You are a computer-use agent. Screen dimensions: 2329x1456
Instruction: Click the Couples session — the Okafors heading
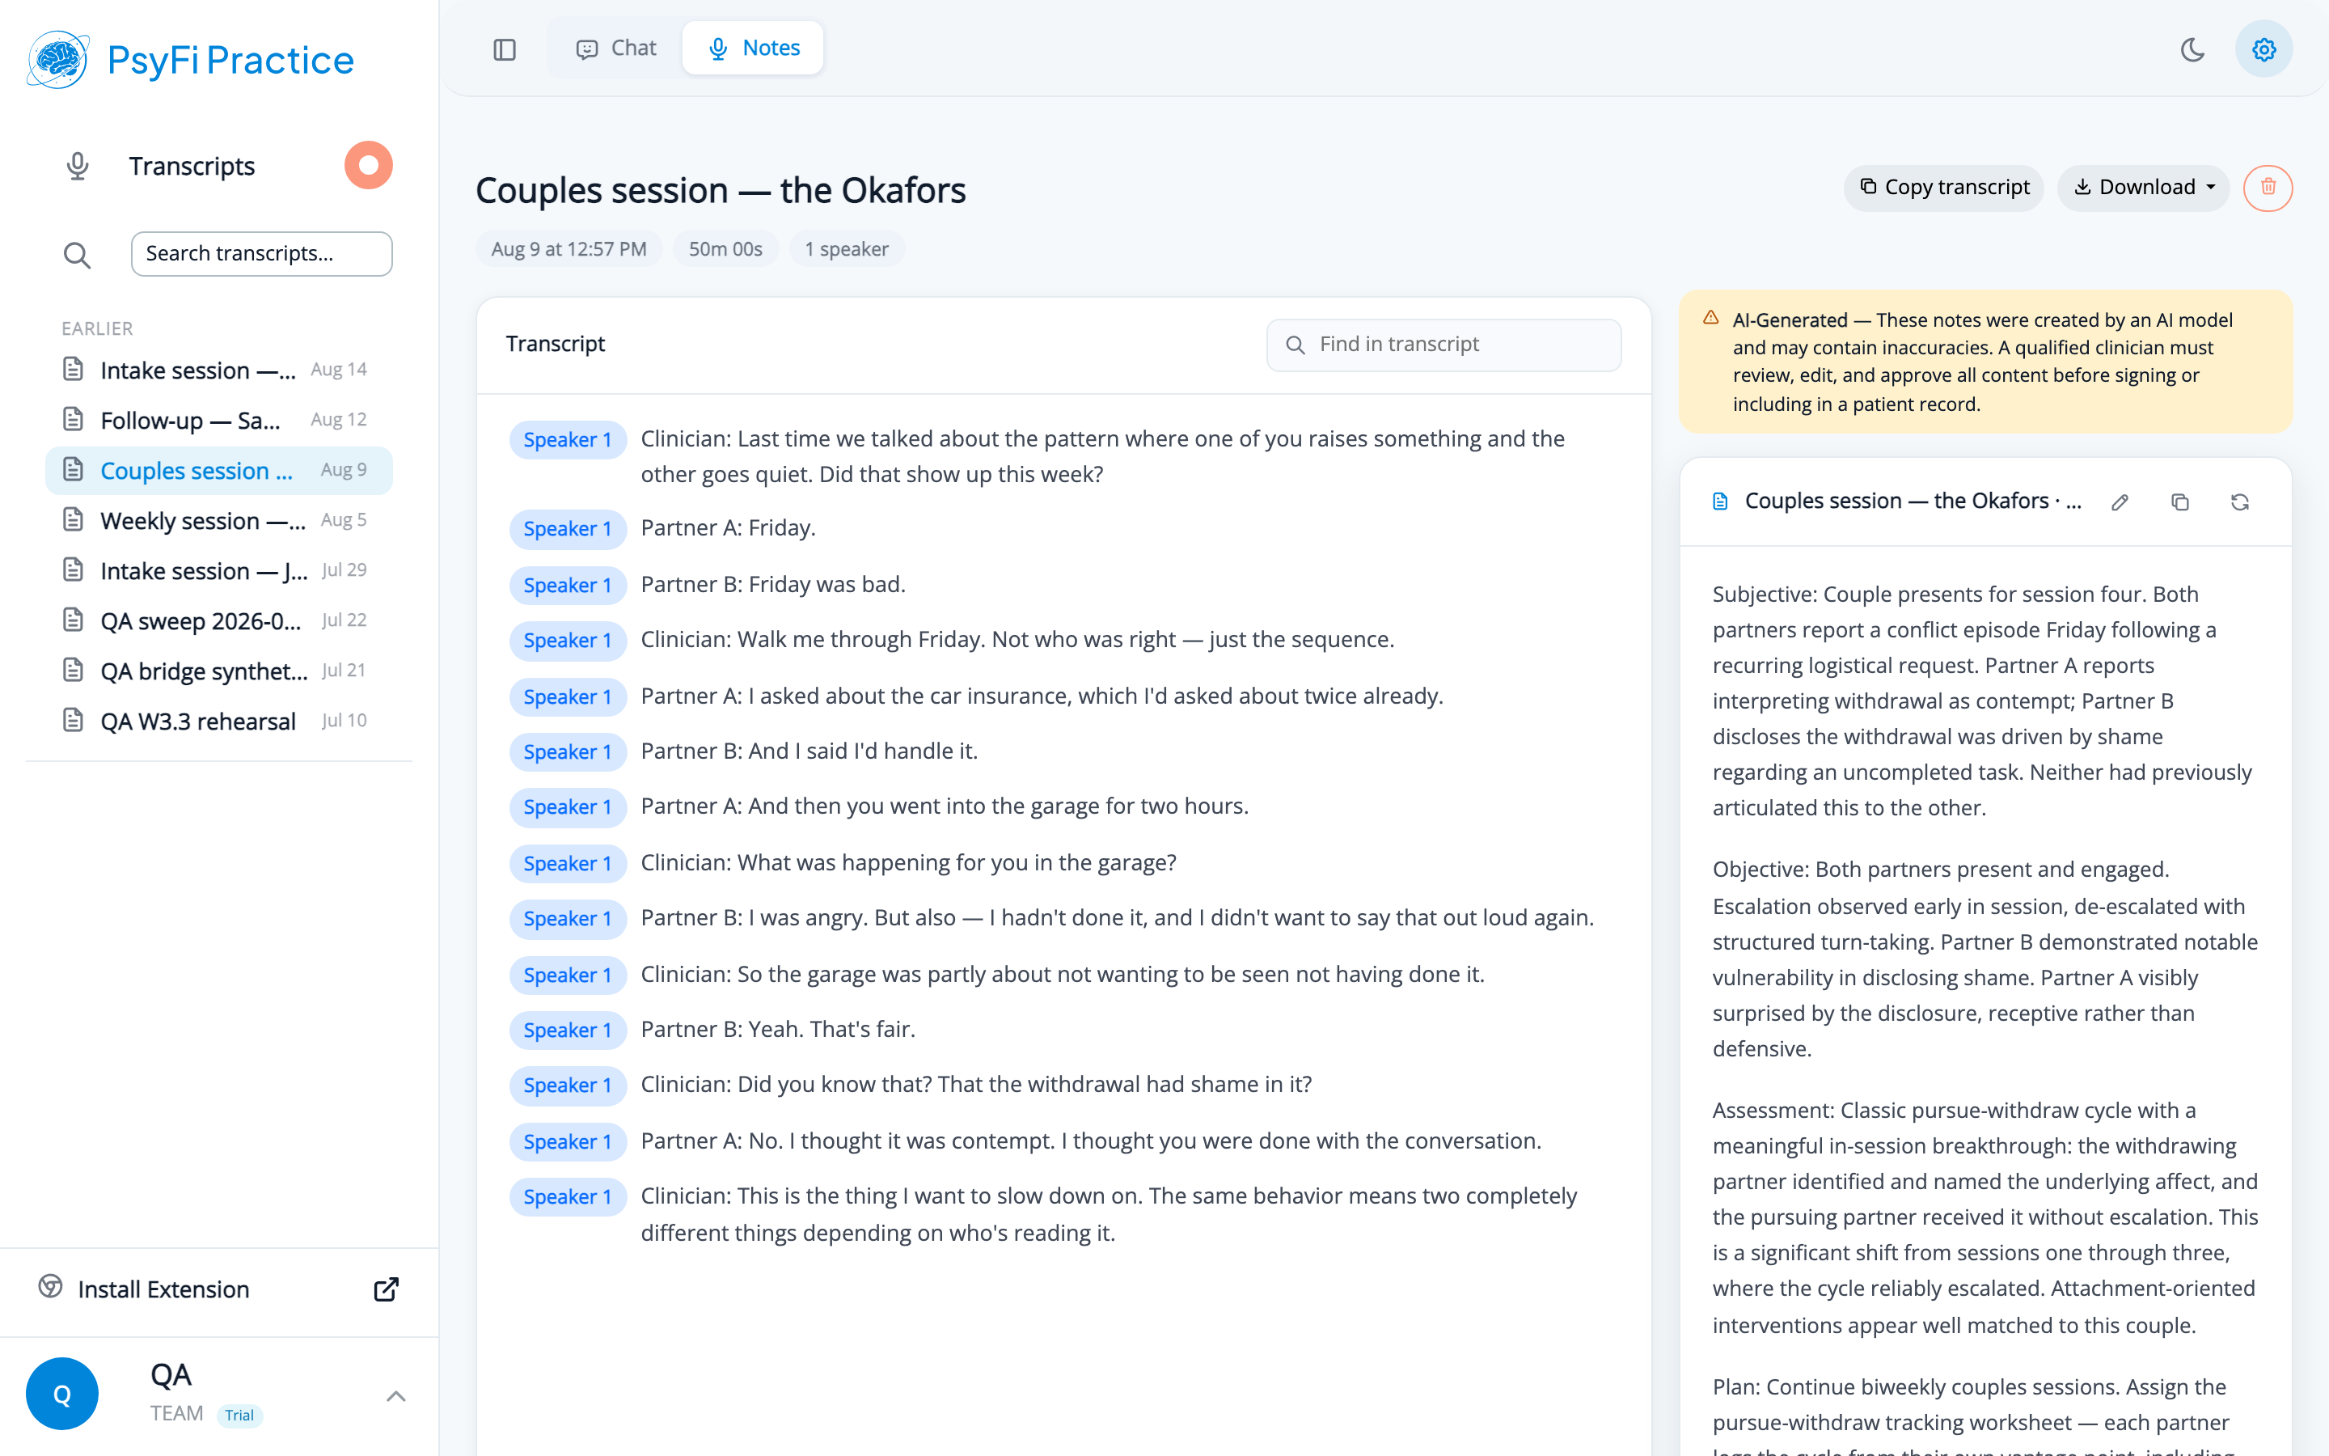(721, 191)
